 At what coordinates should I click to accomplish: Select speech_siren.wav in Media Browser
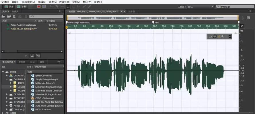point(44,76)
